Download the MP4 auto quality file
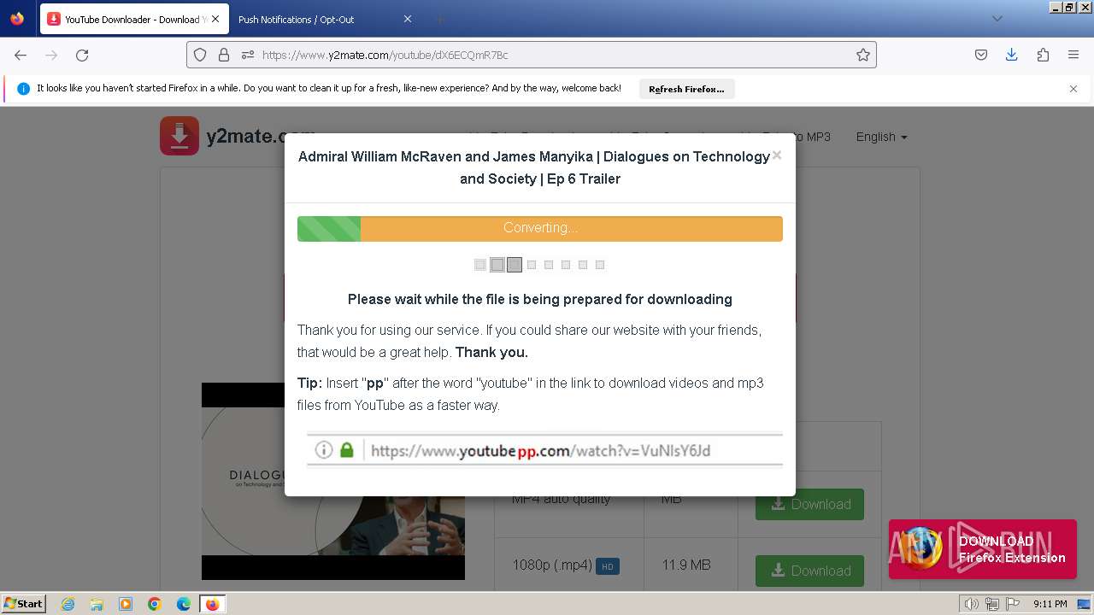This screenshot has height=615, width=1094. 809,504
